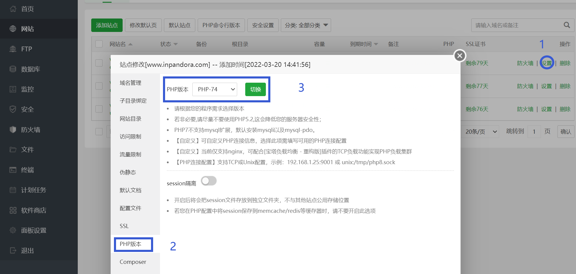This screenshot has width=576, height=274.
Task: Enable session隔离 isolation toggle
Action: pyautogui.click(x=208, y=181)
